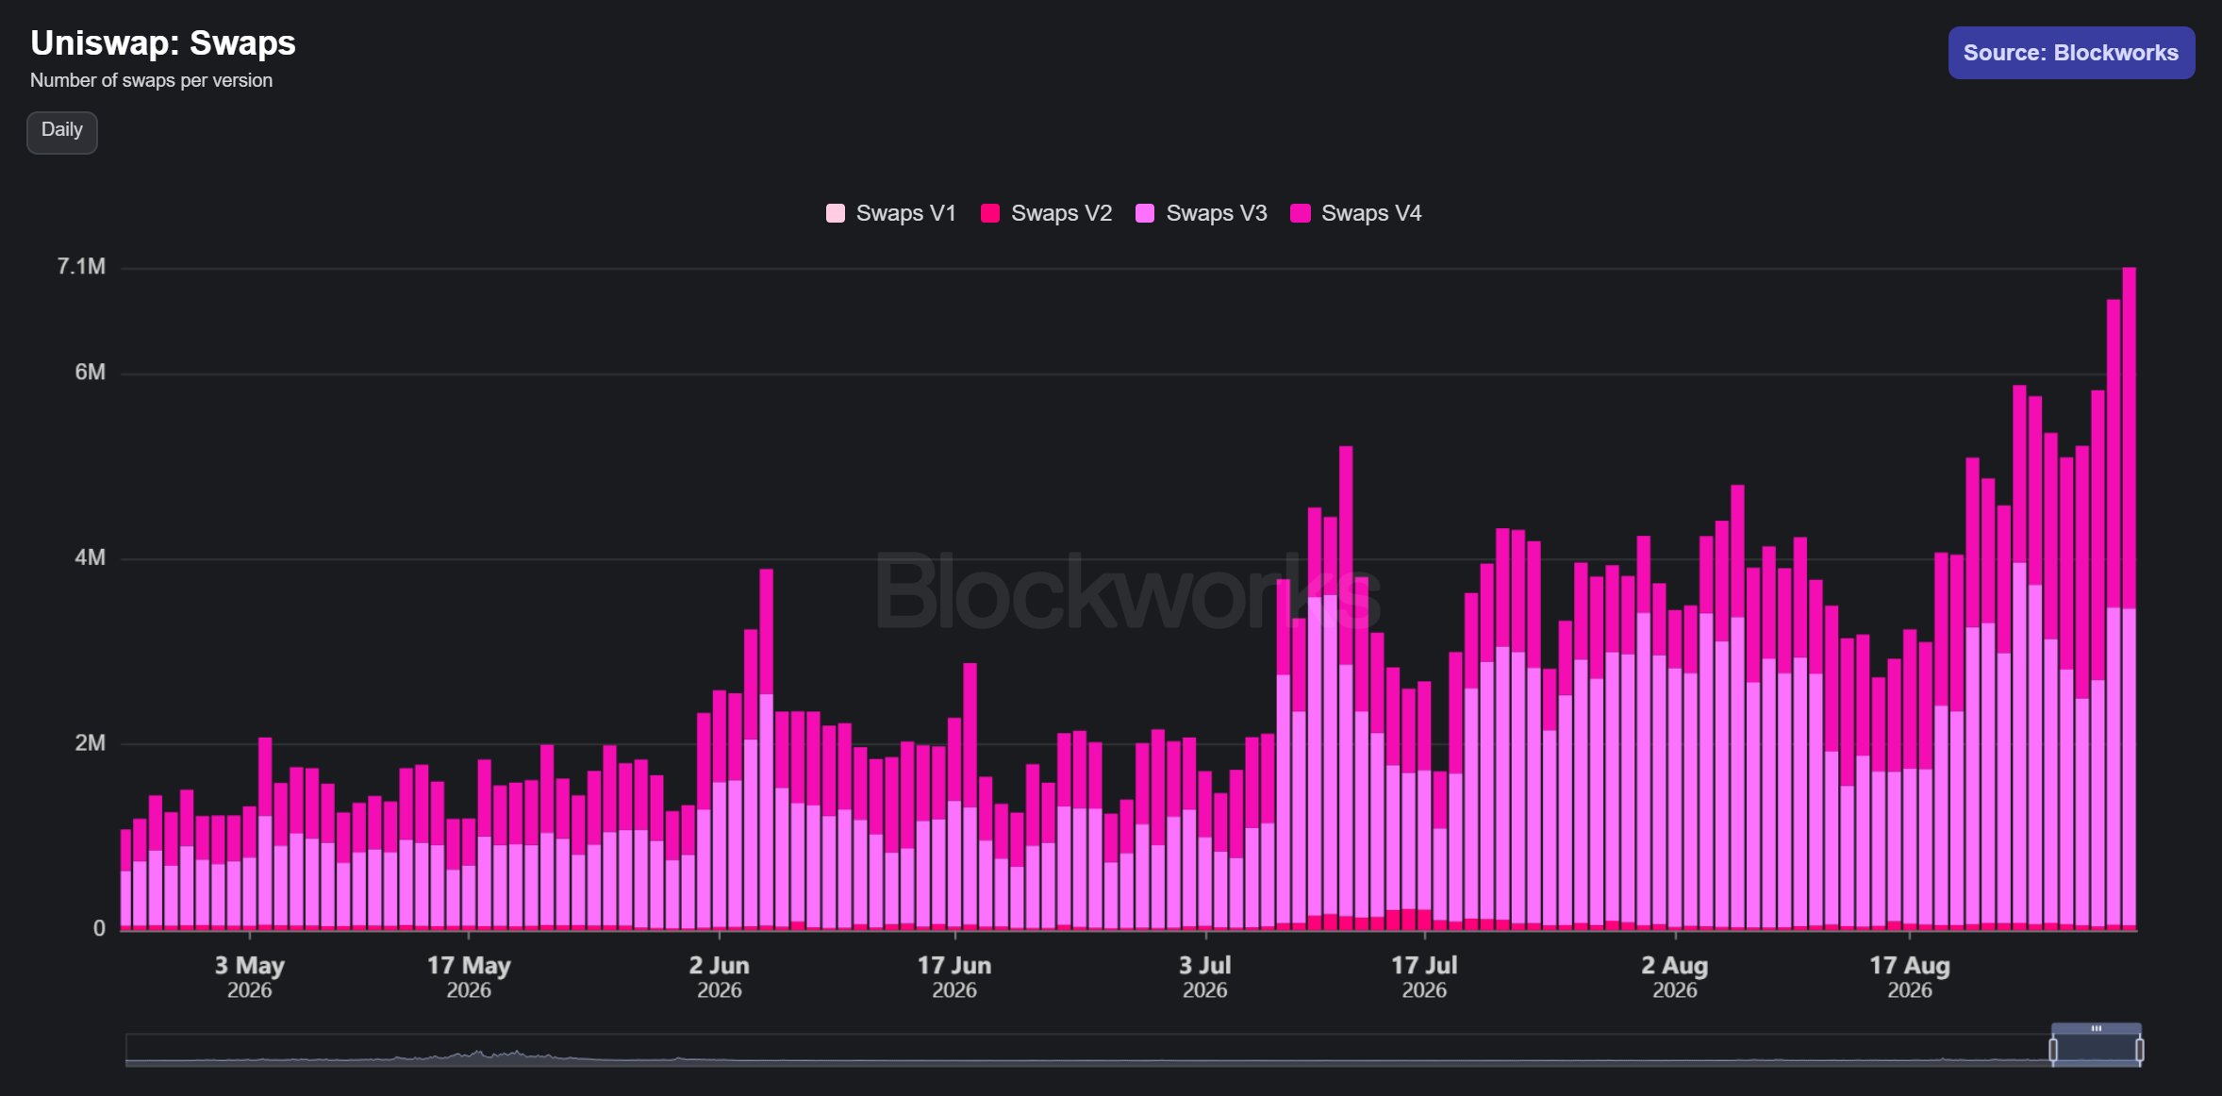Click the 2M y-axis label

pos(91,743)
